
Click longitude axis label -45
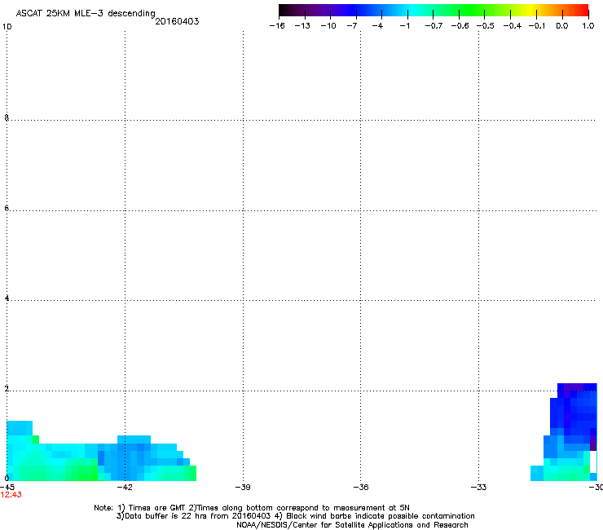click(x=7, y=487)
